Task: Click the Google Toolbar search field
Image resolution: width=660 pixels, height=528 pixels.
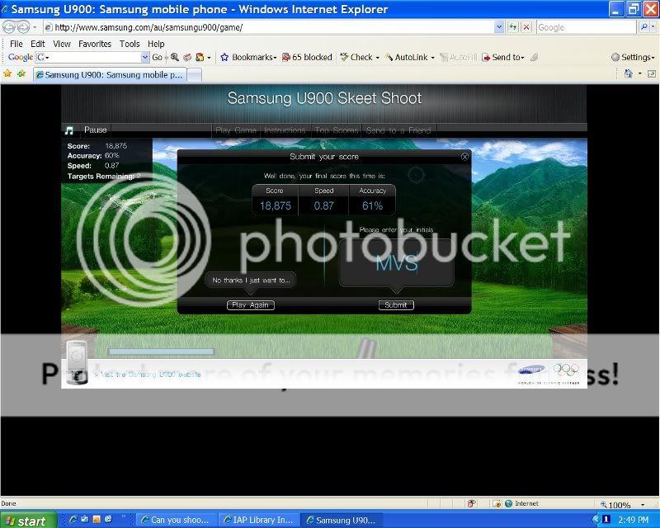Action: (x=92, y=57)
